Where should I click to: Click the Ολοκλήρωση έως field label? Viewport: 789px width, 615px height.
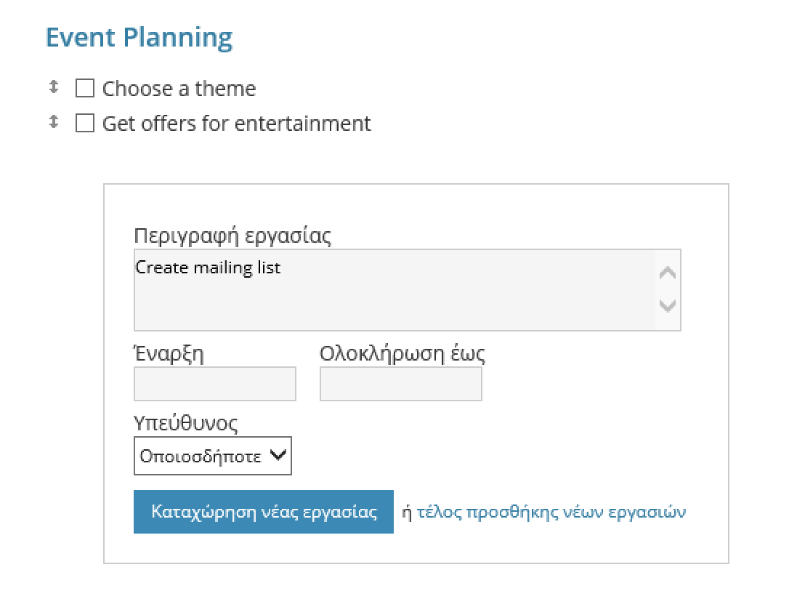(402, 354)
